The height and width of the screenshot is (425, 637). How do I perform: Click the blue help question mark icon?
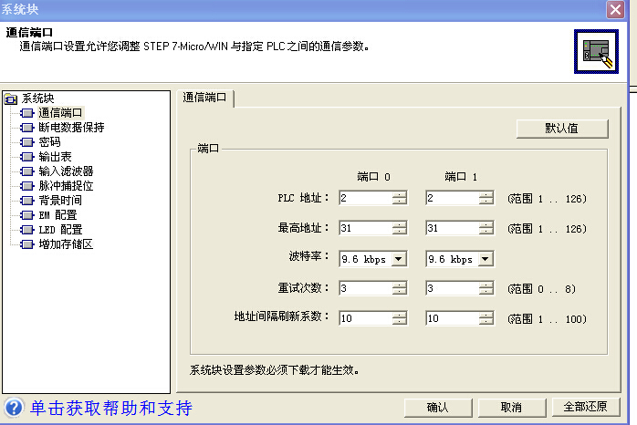coord(14,408)
